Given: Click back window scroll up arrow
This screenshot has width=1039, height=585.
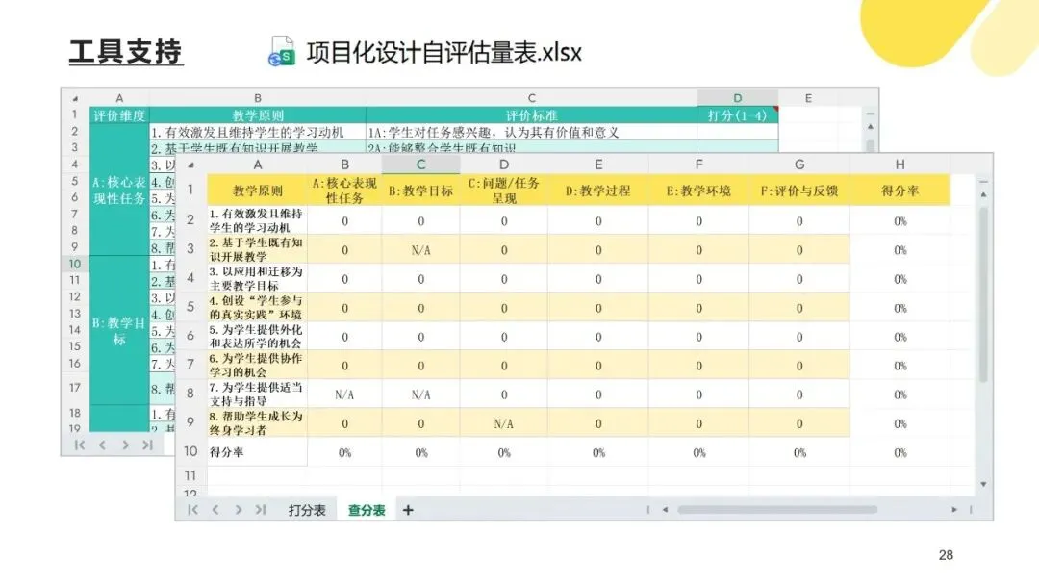Looking at the screenshot, I should pos(870,127).
